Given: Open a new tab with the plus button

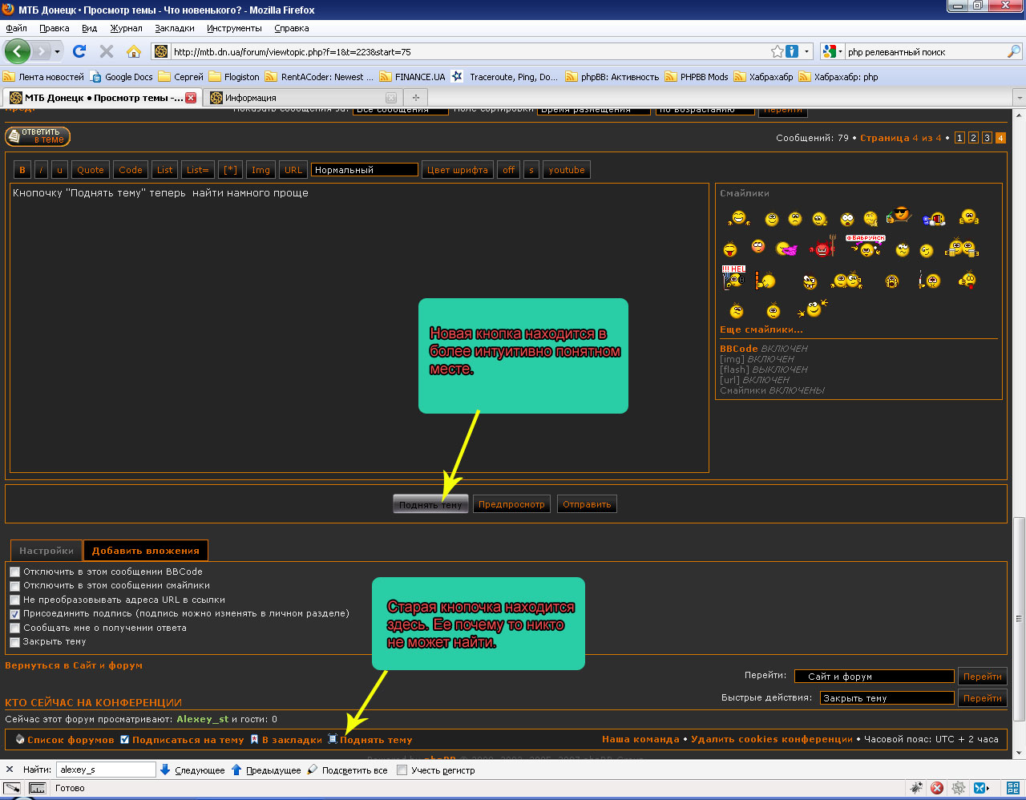Looking at the screenshot, I should tap(415, 98).
